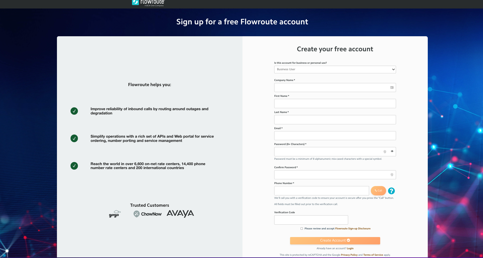Click the blue question mark help icon
The height and width of the screenshot is (258, 483).
point(391,191)
